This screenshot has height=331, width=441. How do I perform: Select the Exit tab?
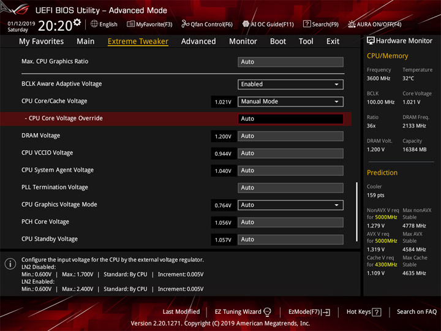point(333,42)
